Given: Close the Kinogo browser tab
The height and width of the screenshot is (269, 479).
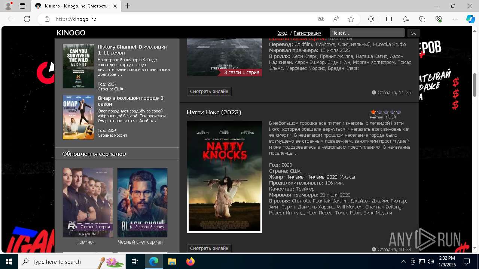Looking at the screenshot, I should coord(116,6).
